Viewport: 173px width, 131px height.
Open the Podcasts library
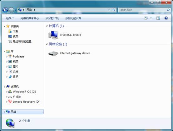(x=16, y=56)
